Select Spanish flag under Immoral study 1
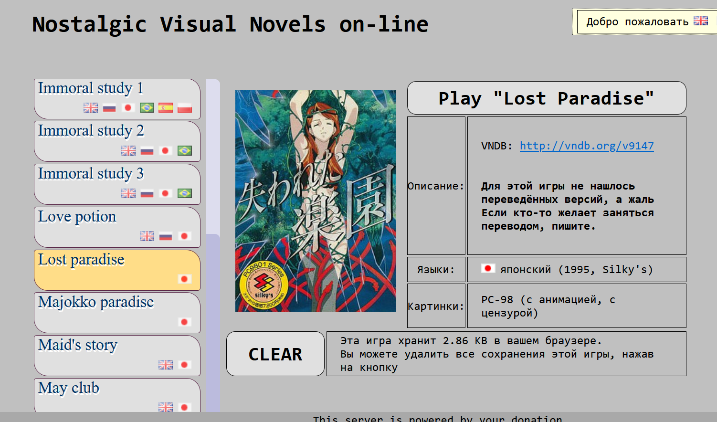 click(x=166, y=107)
